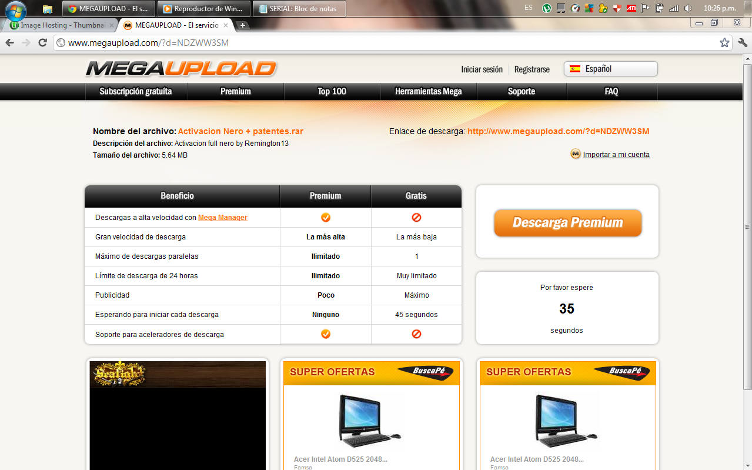Image resolution: width=752 pixels, height=470 pixels.
Task: Click the "La más alta" cell
Action: tap(326, 237)
